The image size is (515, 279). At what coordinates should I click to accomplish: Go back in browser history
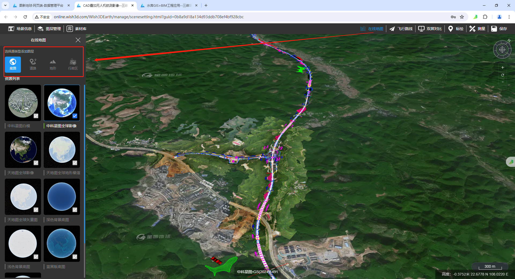pos(6,17)
